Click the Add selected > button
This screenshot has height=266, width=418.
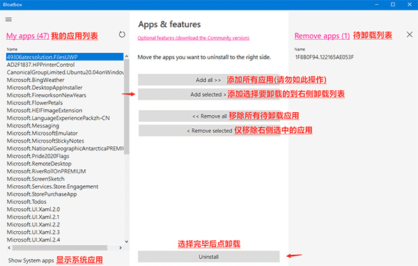[208, 94]
